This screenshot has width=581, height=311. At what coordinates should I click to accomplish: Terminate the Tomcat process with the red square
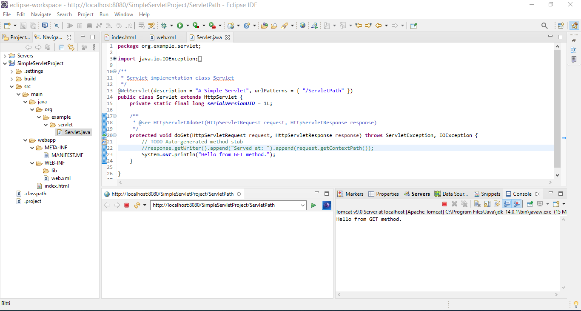pyautogui.click(x=444, y=204)
